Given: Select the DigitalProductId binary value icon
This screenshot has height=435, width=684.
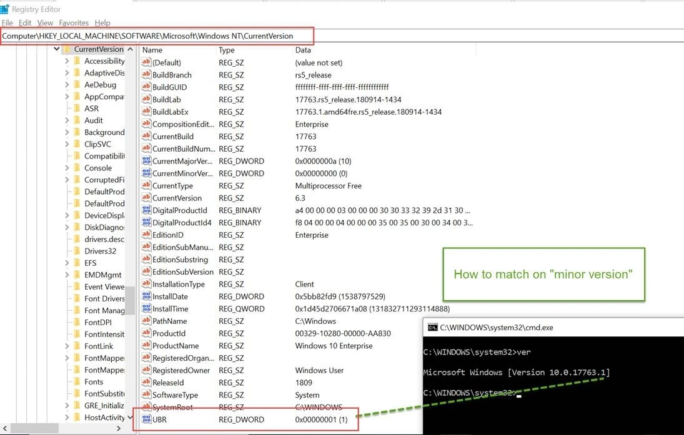Looking at the screenshot, I should 147,210.
